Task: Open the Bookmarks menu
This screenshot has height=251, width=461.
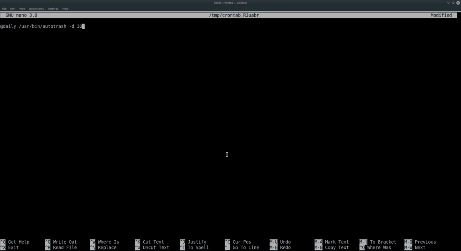Action: [x=36, y=8]
